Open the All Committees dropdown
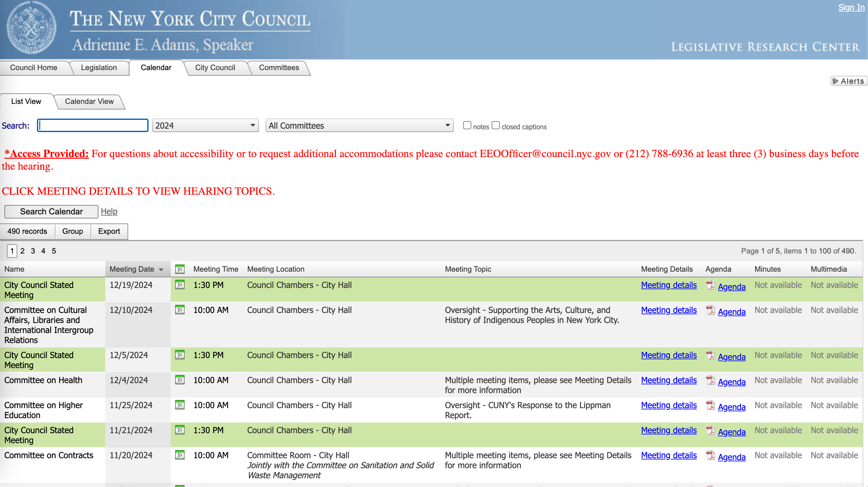Image resolution: width=868 pixels, height=487 pixels. (x=359, y=126)
